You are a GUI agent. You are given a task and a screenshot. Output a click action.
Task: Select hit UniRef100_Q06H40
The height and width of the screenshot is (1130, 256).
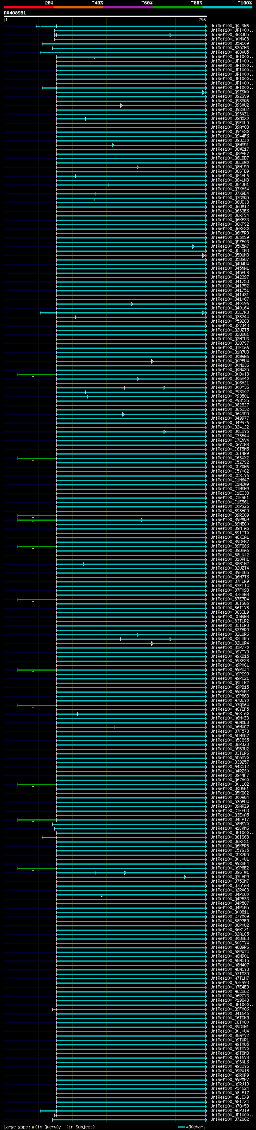coord(230,378)
